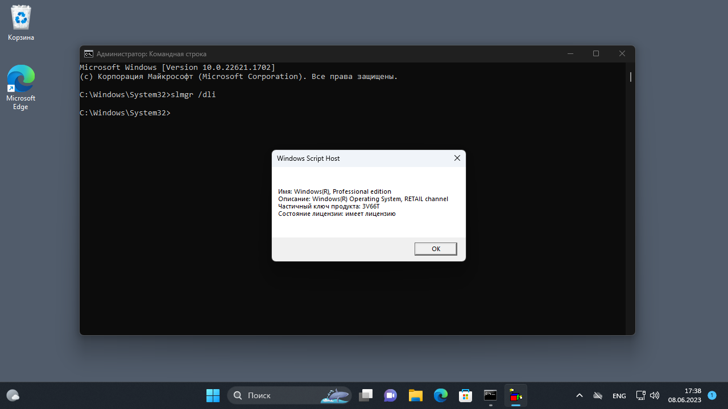This screenshot has height=409, width=728.
Task: Open the Windows Start menu
Action: click(213, 395)
